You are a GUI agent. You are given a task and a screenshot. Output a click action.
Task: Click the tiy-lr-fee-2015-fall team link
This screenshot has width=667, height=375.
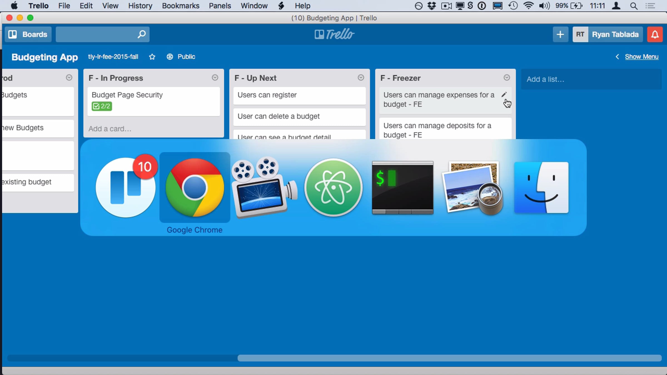(x=113, y=57)
